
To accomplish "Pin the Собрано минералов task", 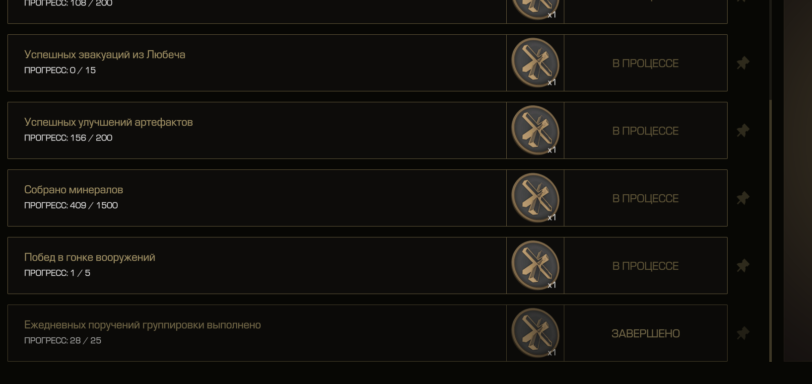I will tap(743, 198).
